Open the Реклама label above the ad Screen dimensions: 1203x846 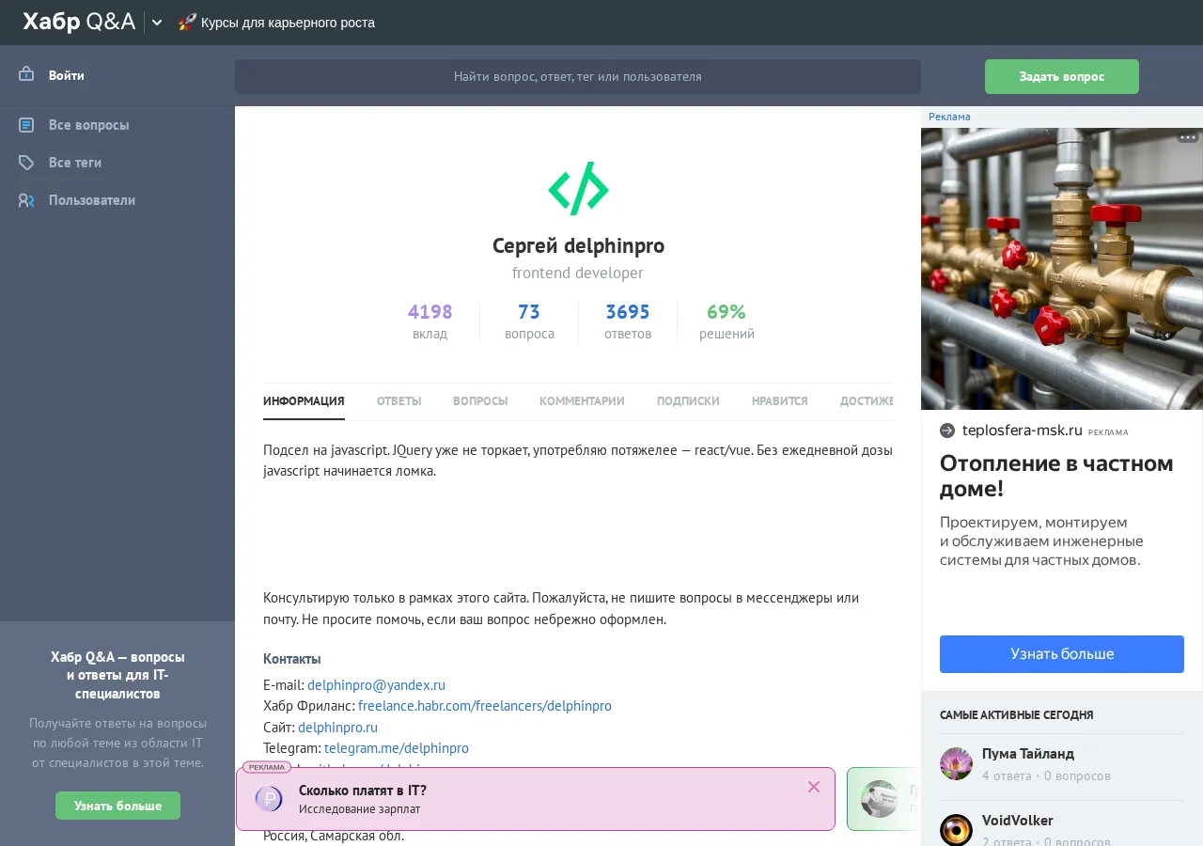coord(949,117)
